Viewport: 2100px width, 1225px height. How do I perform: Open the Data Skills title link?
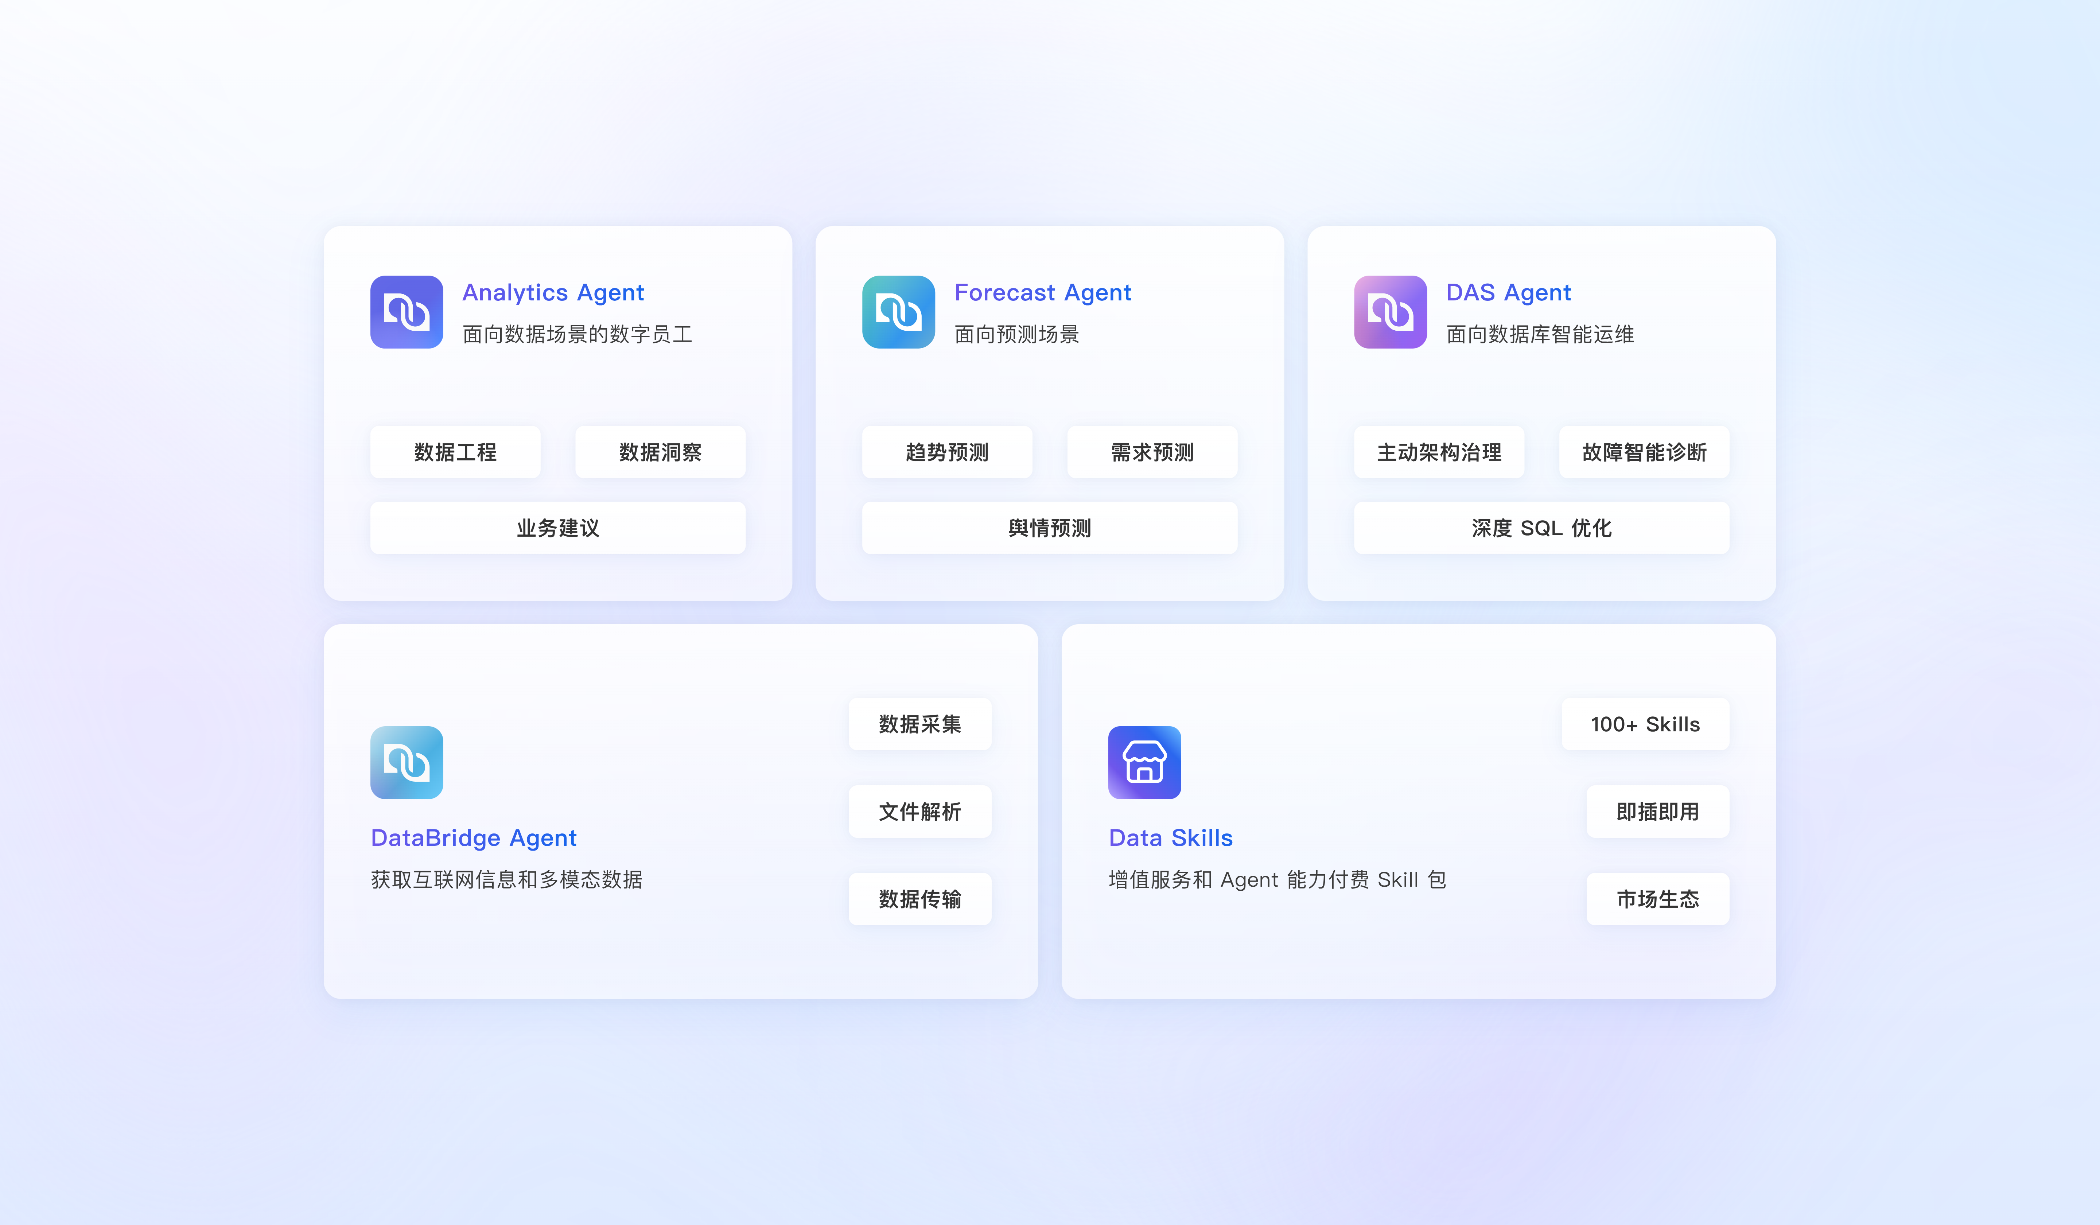1171,837
